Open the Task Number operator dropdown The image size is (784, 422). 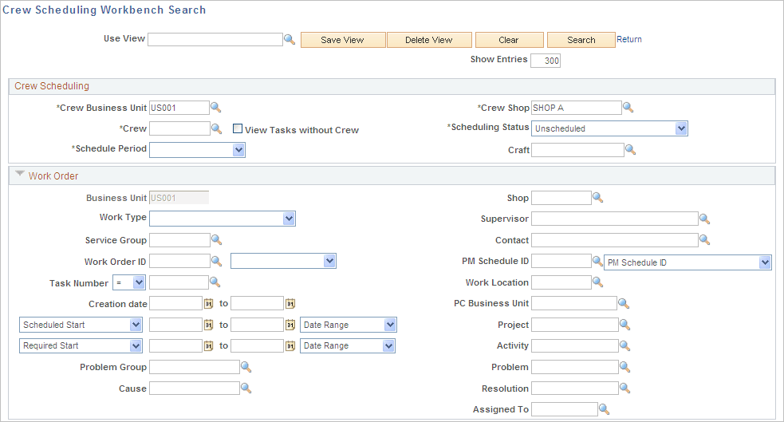coord(129,282)
